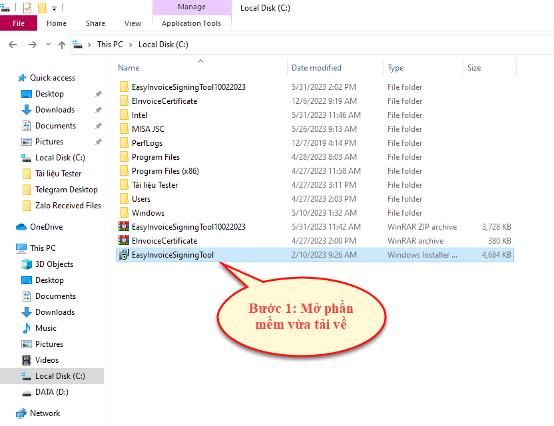Click Local Disk (C:) in address bar
Viewport: 554px width, 426px height.
[x=163, y=45]
